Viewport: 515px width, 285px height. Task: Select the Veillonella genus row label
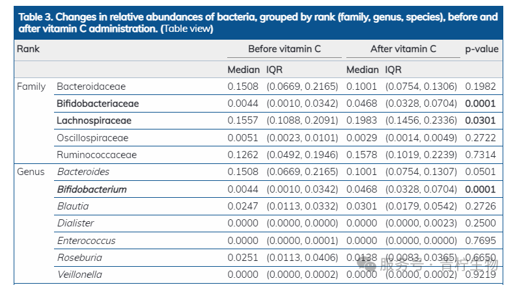pyautogui.click(x=79, y=275)
